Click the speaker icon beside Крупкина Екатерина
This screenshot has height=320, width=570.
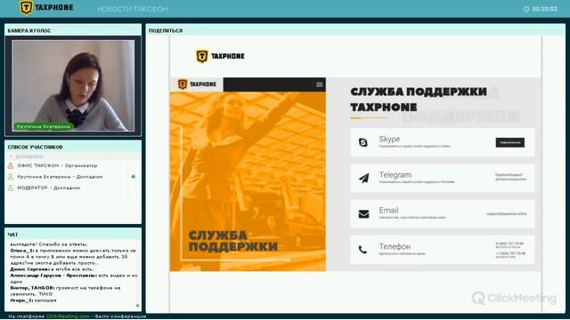[x=134, y=177]
